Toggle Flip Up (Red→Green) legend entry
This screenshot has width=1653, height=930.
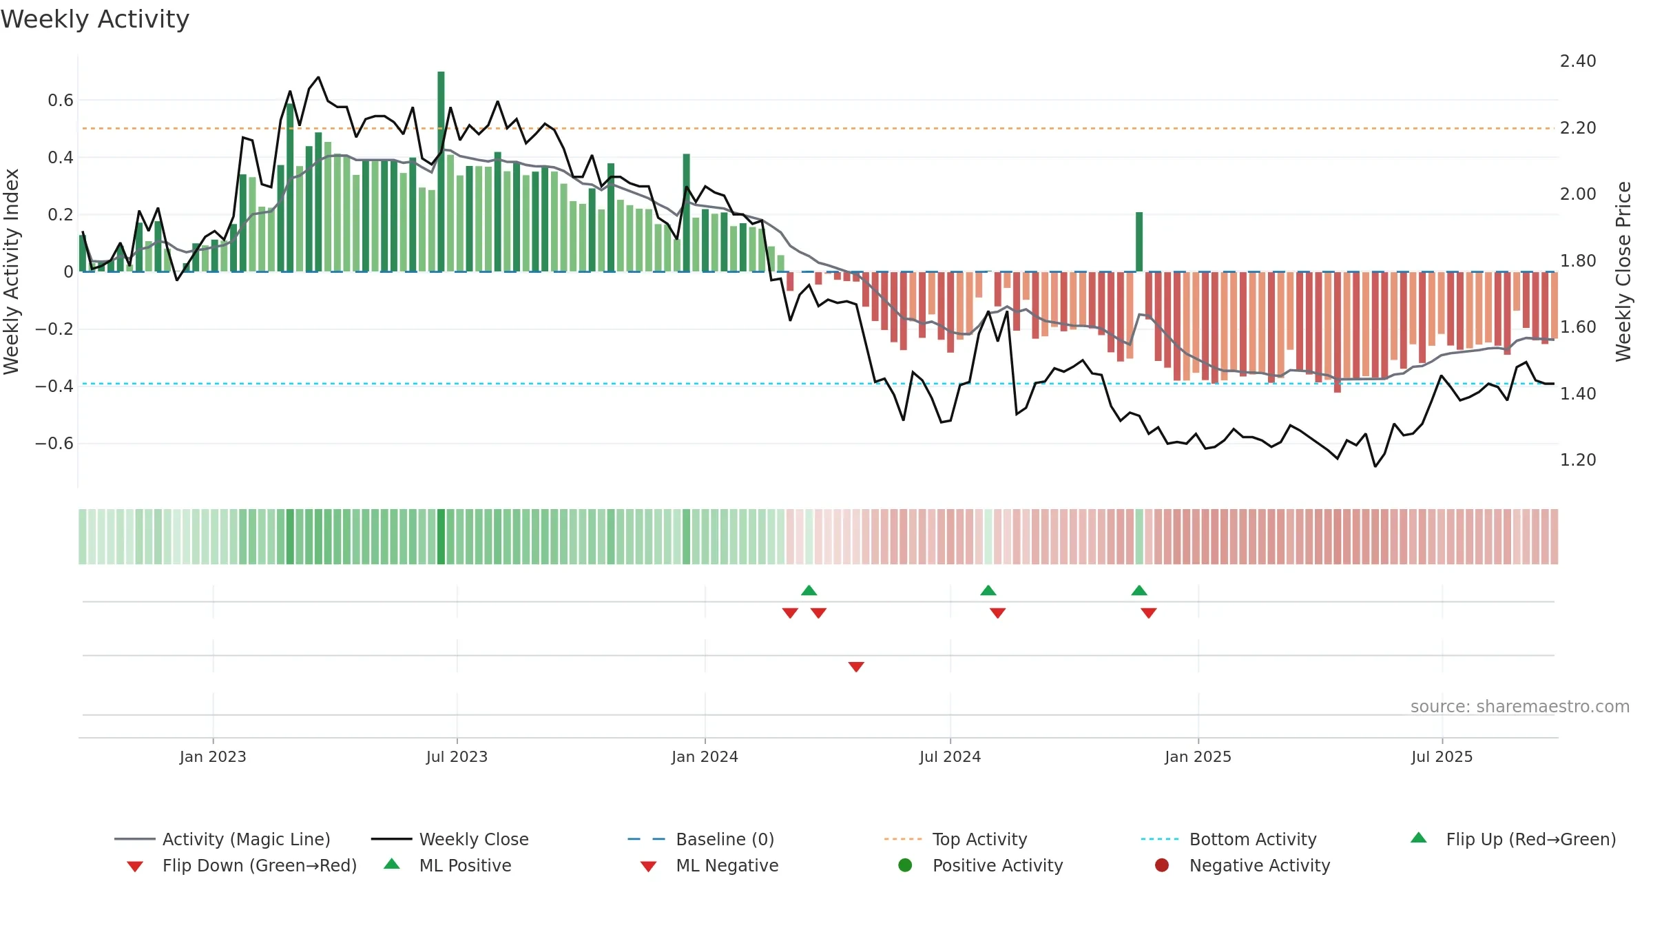click(x=1513, y=839)
